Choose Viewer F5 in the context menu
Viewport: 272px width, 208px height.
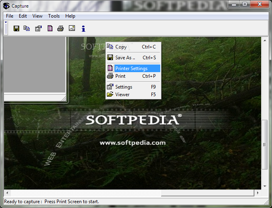coord(133,94)
